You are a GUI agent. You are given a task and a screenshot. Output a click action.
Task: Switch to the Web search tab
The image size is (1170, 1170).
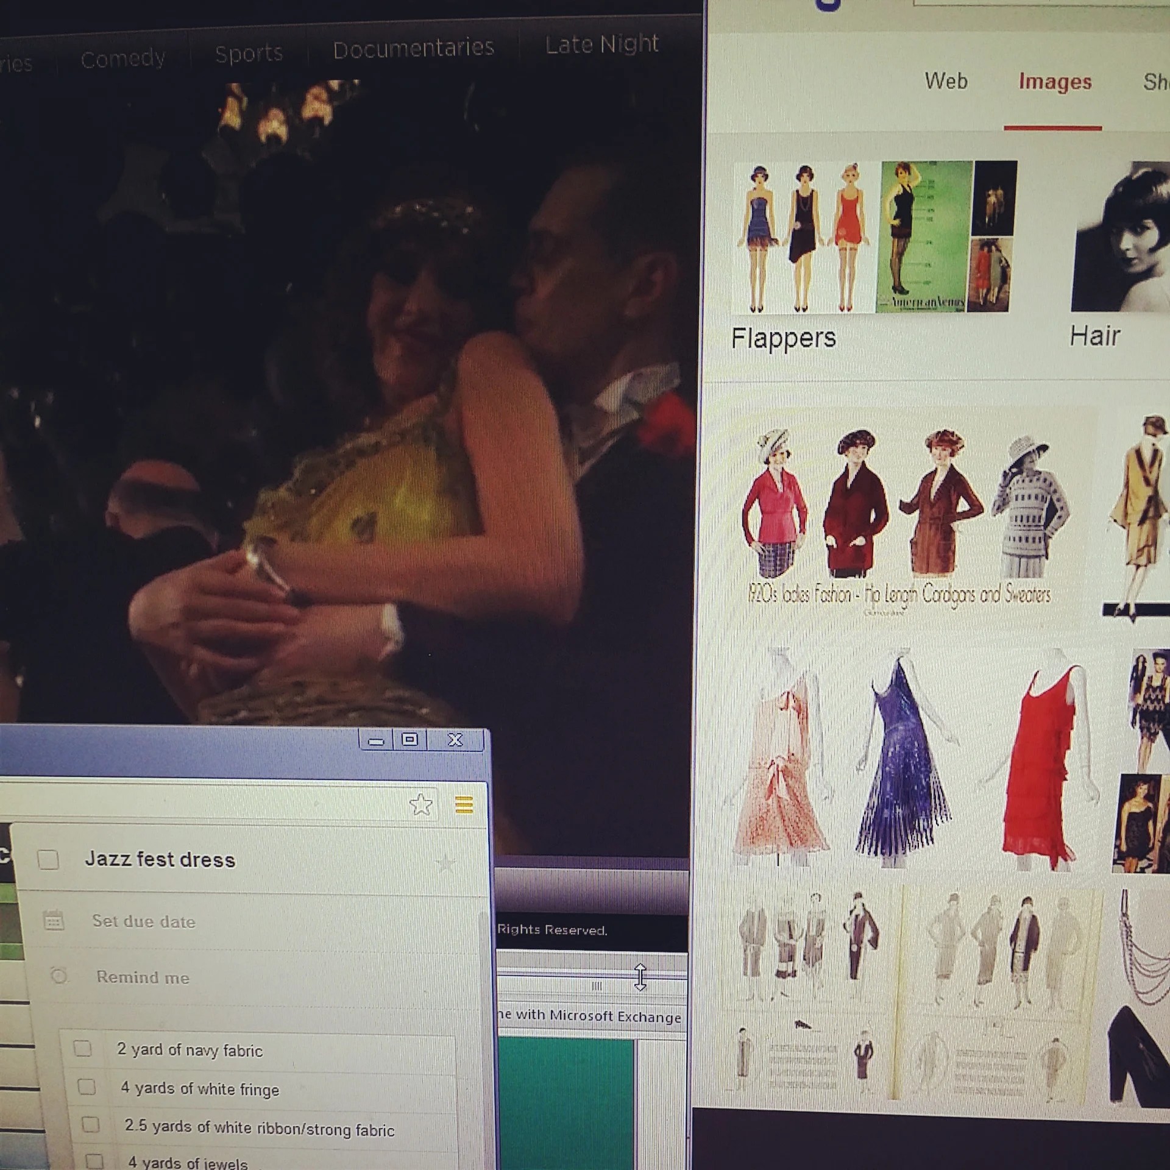pos(946,81)
